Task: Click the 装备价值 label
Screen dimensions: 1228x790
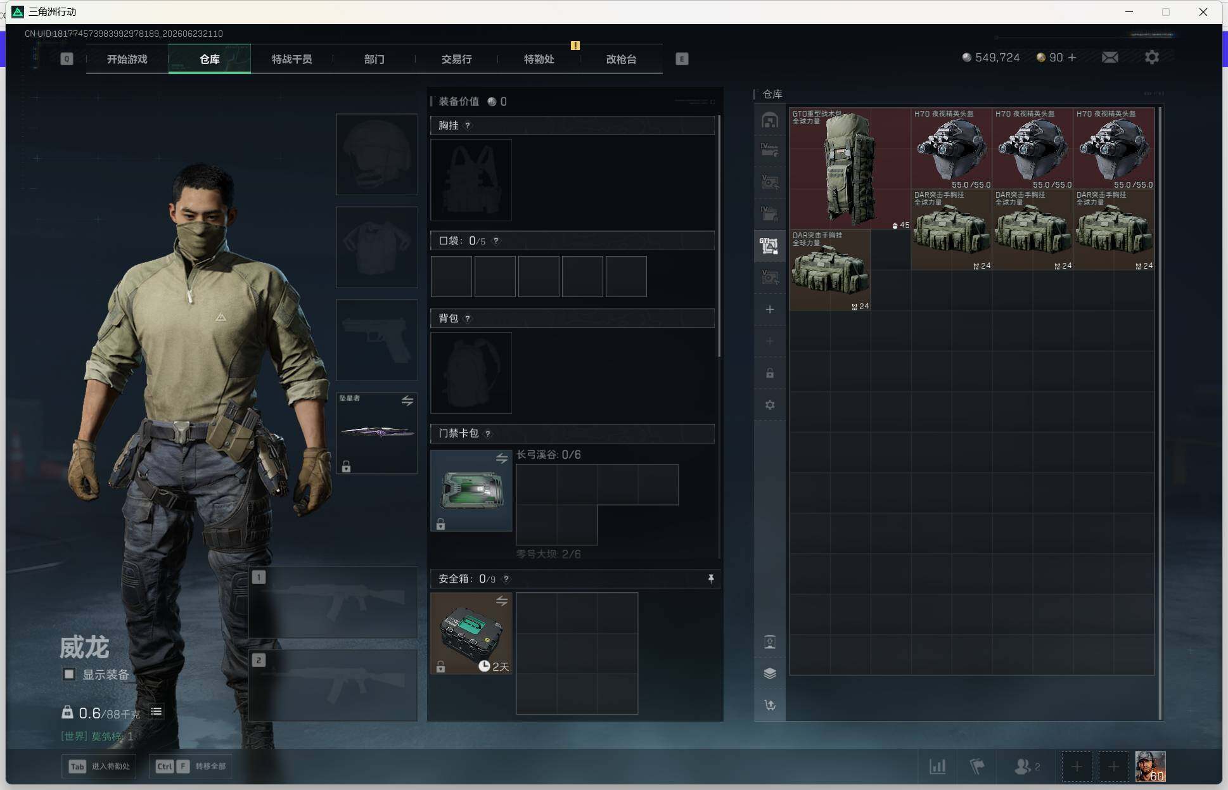Action: [459, 101]
